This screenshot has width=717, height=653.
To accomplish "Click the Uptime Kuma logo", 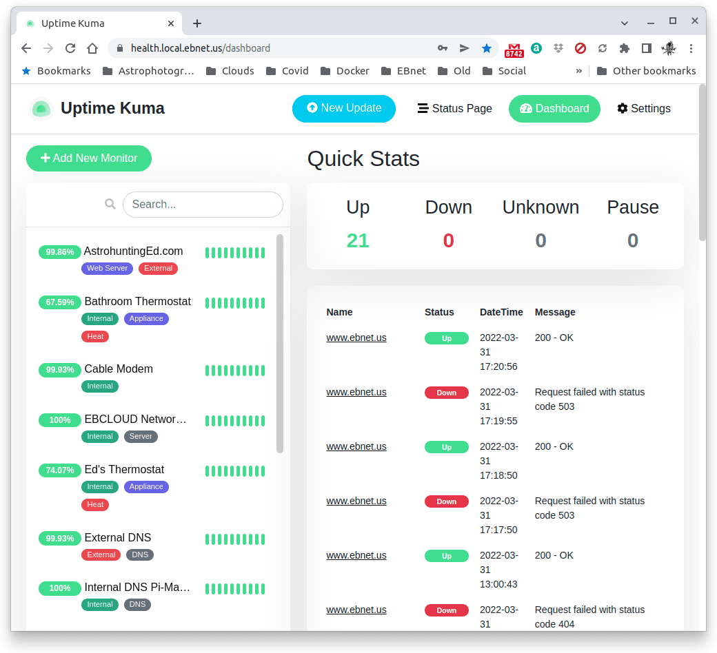I will coord(41,108).
